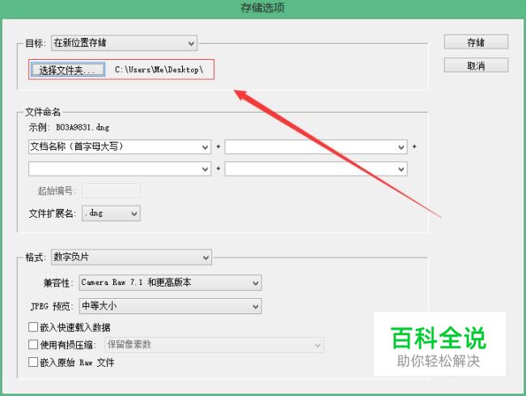Click the 保留像素数 disabled dropdown
526x396 pixels.
(x=214, y=345)
